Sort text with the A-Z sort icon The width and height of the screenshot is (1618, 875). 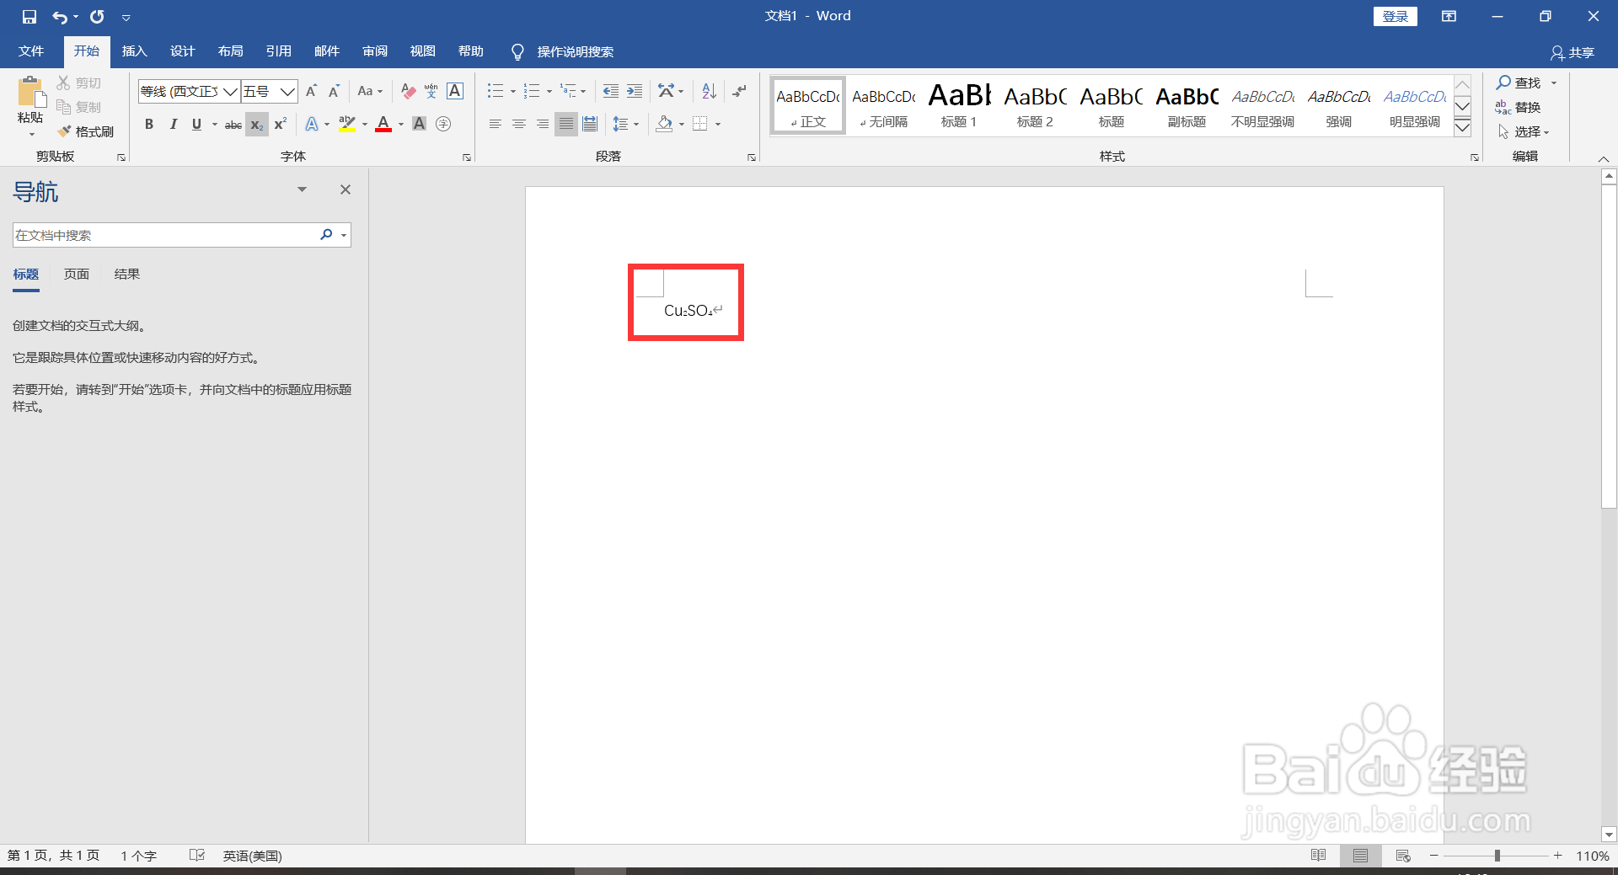[709, 91]
